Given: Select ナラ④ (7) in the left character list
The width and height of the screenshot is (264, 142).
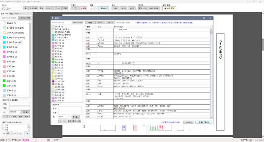Looking at the screenshot, I should (11, 76).
